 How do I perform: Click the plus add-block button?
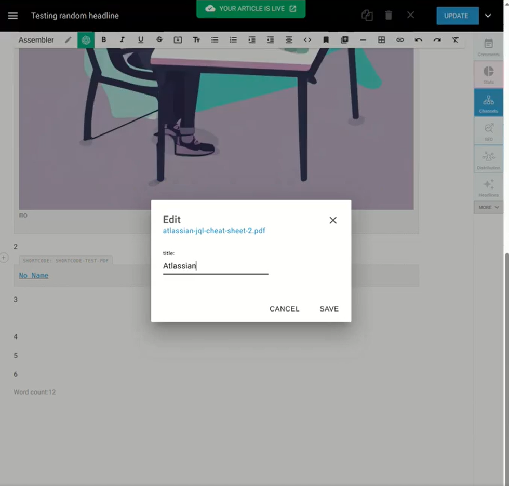point(4,258)
